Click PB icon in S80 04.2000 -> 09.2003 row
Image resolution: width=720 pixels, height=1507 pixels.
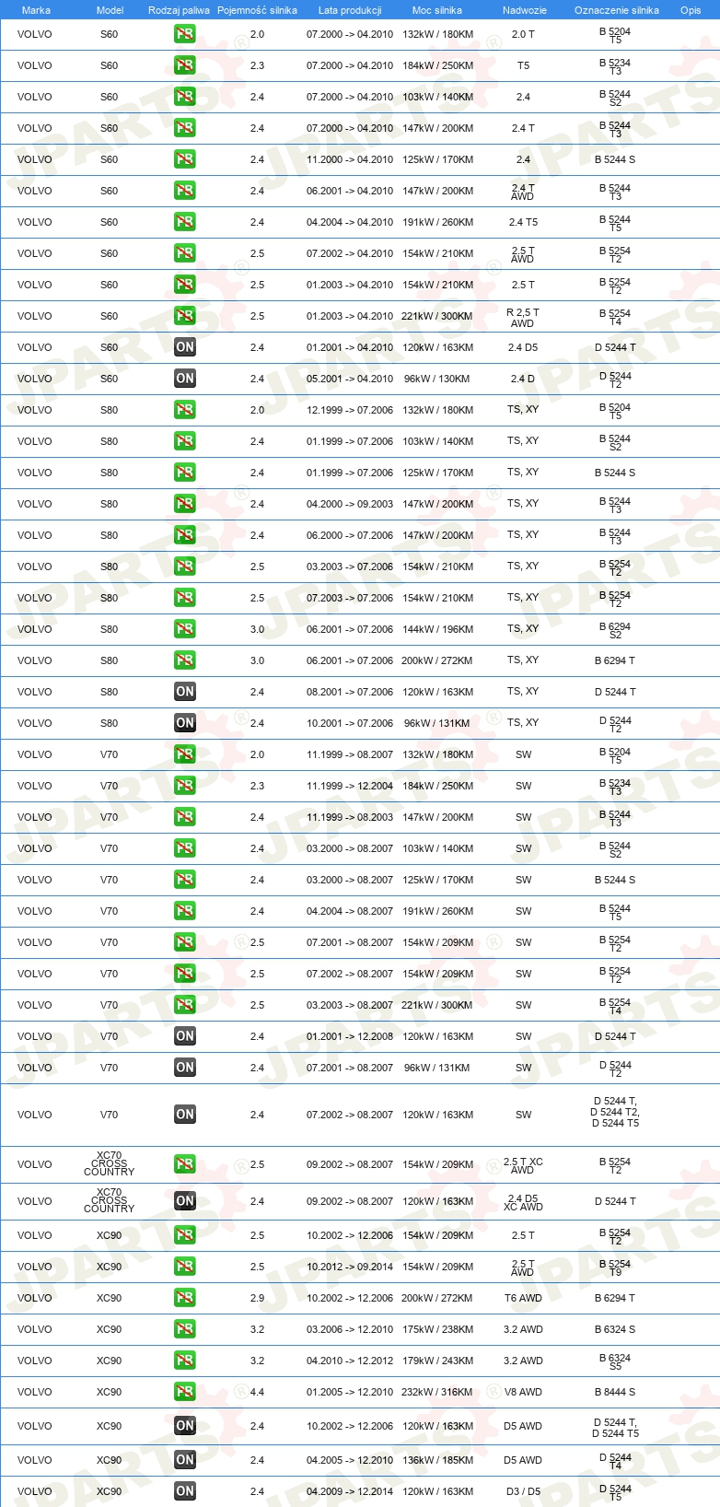[184, 504]
